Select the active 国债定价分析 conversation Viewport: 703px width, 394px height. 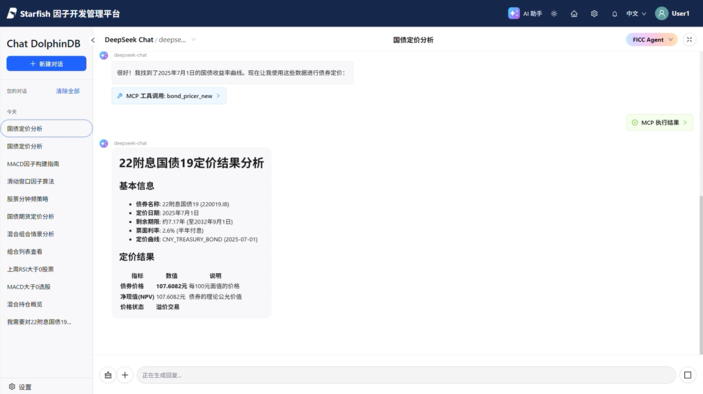click(x=46, y=129)
